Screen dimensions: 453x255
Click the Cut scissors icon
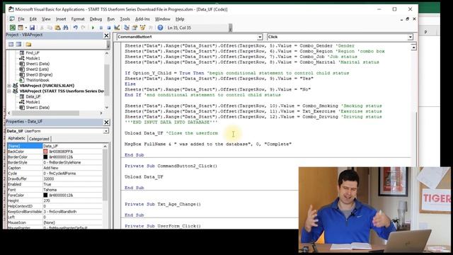[42, 28]
